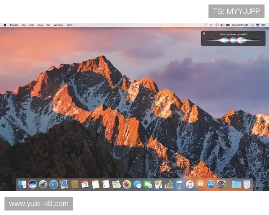Open Finder from the Dock

click(22, 184)
